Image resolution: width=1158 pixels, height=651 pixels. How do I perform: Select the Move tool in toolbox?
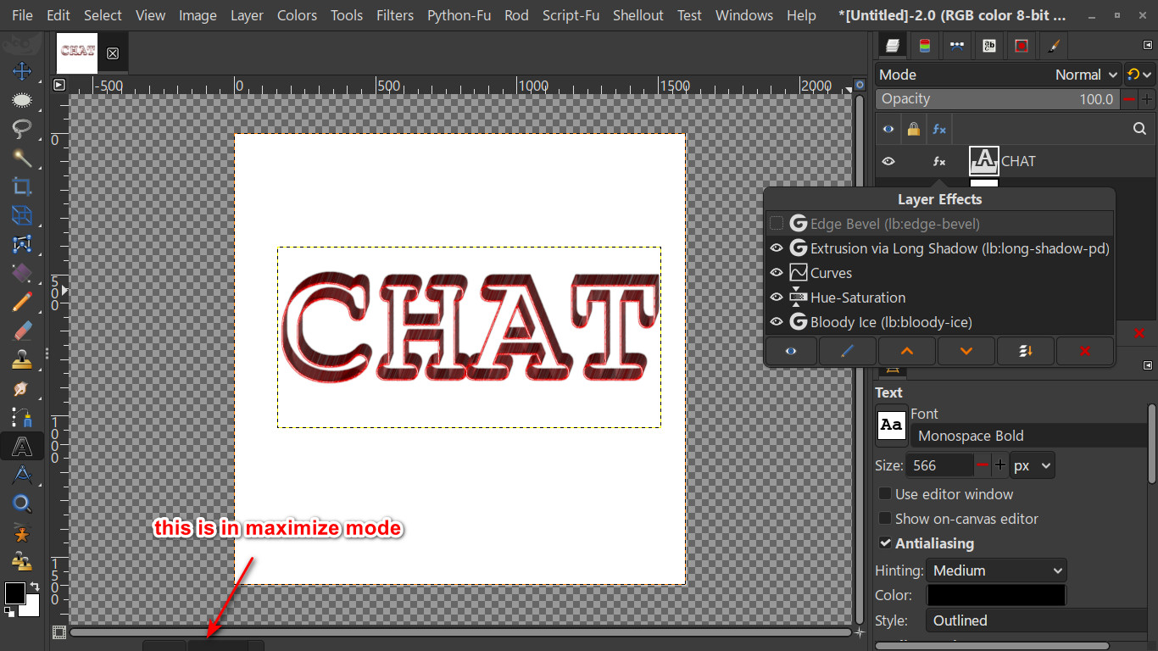(22, 71)
